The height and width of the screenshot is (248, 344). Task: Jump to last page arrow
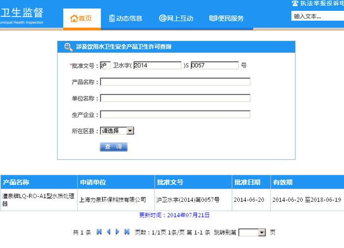tap(127, 232)
